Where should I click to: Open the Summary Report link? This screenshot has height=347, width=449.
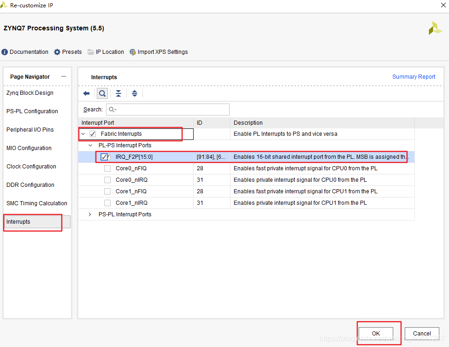(x=414, y=76)
